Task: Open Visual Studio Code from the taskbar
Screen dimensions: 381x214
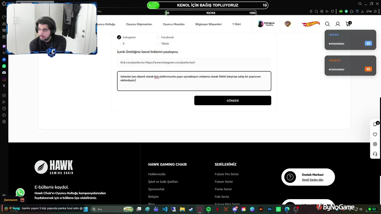Action: click(165, 209)
